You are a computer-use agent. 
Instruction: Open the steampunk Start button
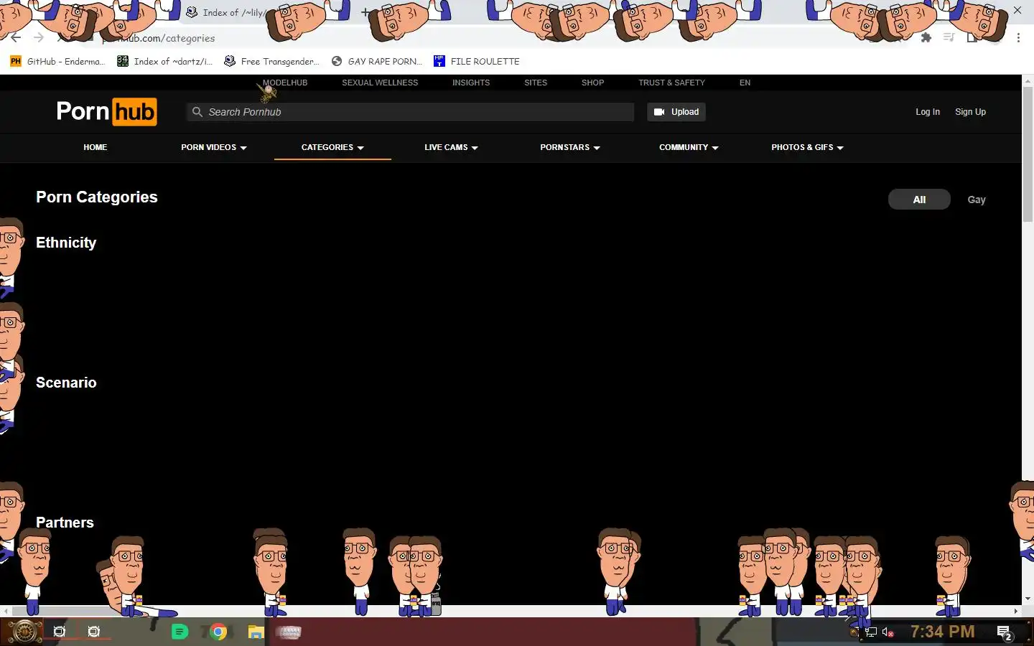24,632
